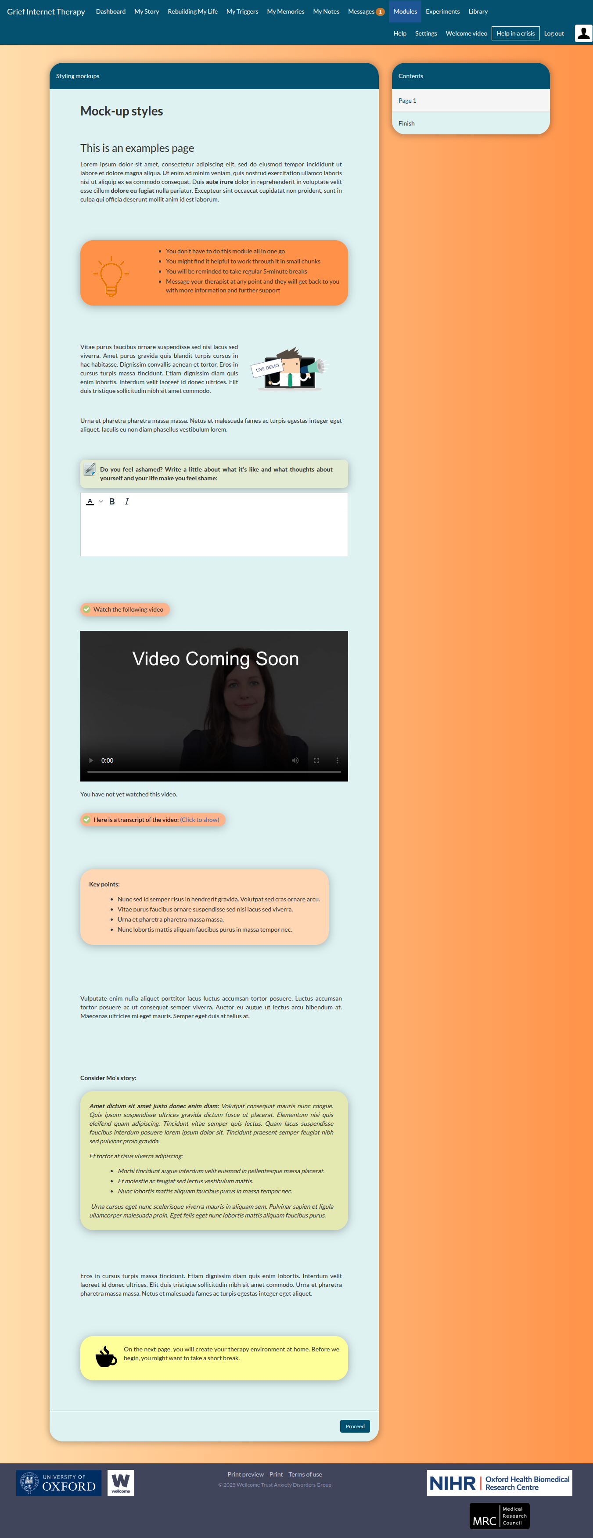This screenshot has height=1538, width=593.
Task: Click the text color A icon
Action: pyautogui.click(x=90, y=501)
